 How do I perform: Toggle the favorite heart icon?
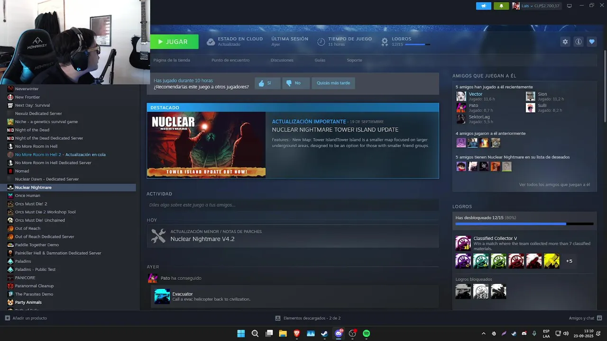pos(591,42)
